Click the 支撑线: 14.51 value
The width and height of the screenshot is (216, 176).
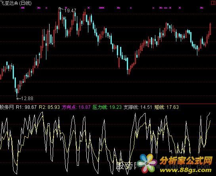[x=138, y=107]
